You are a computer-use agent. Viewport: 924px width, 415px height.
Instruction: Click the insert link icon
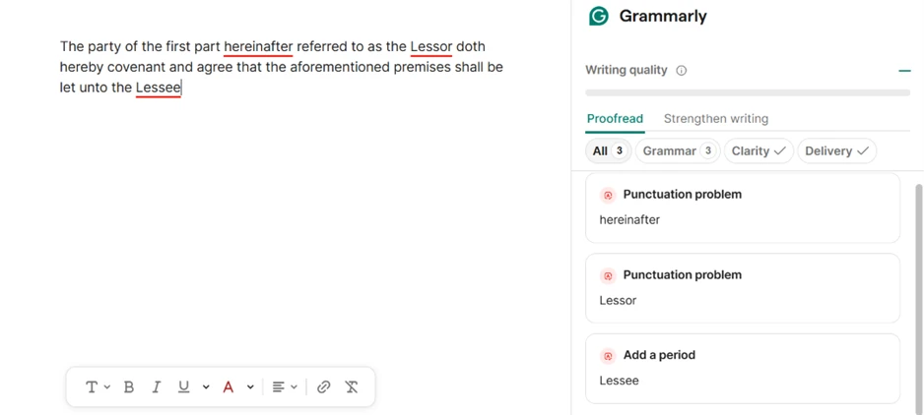323,386
